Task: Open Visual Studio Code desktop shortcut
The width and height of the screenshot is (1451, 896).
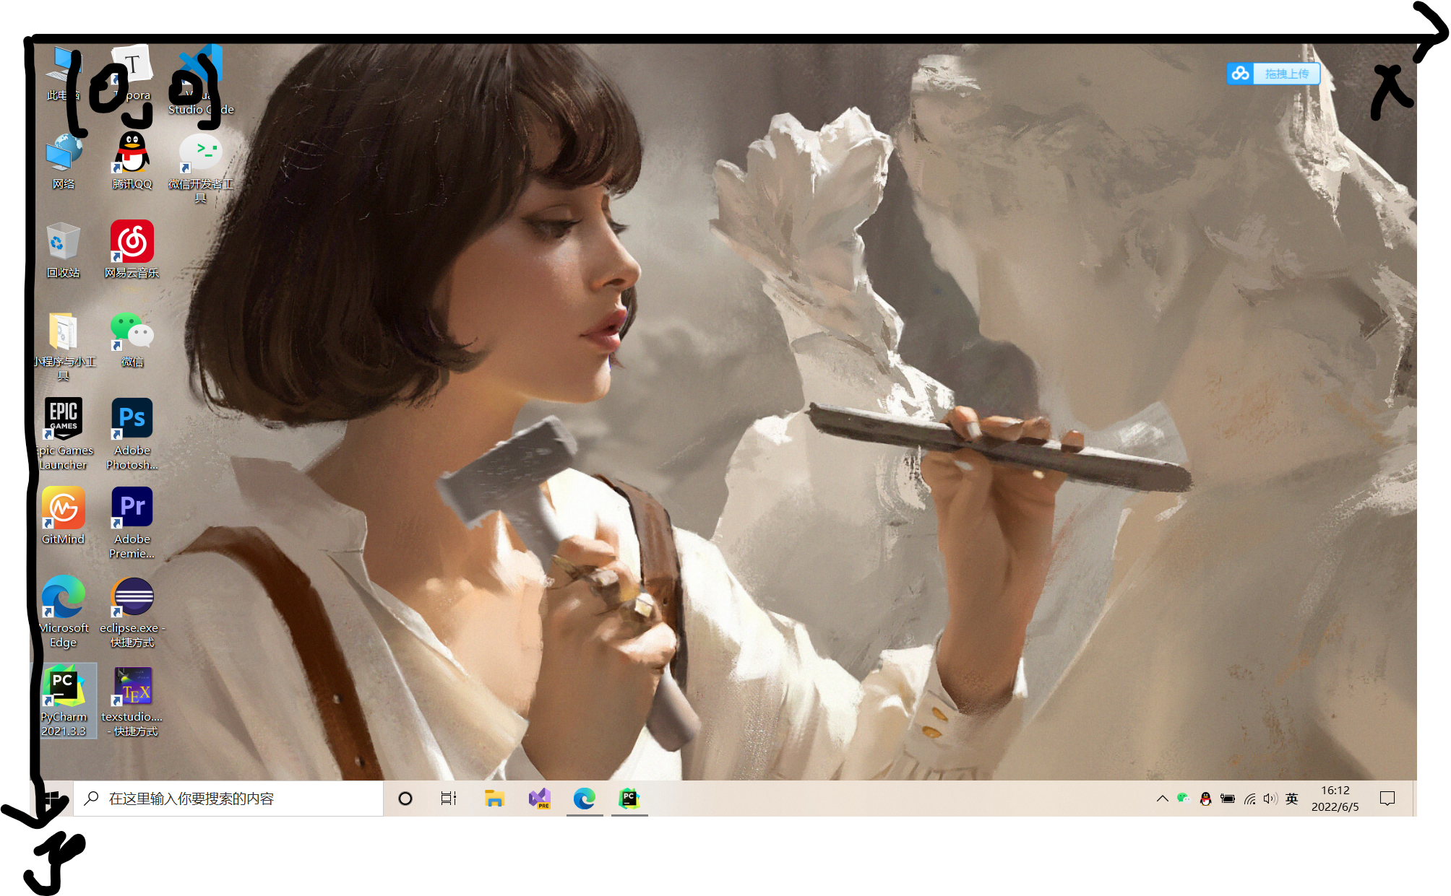Action: tap(201, 80)
